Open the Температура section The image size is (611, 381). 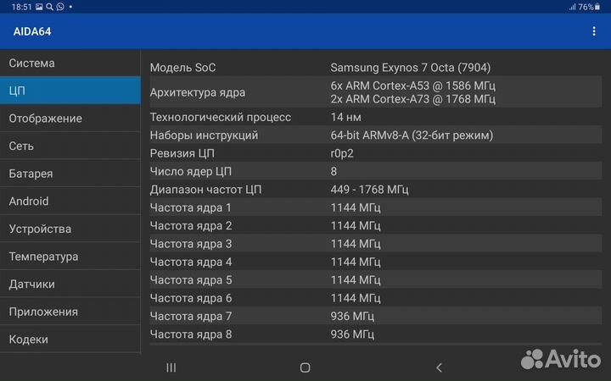[70, 257]
